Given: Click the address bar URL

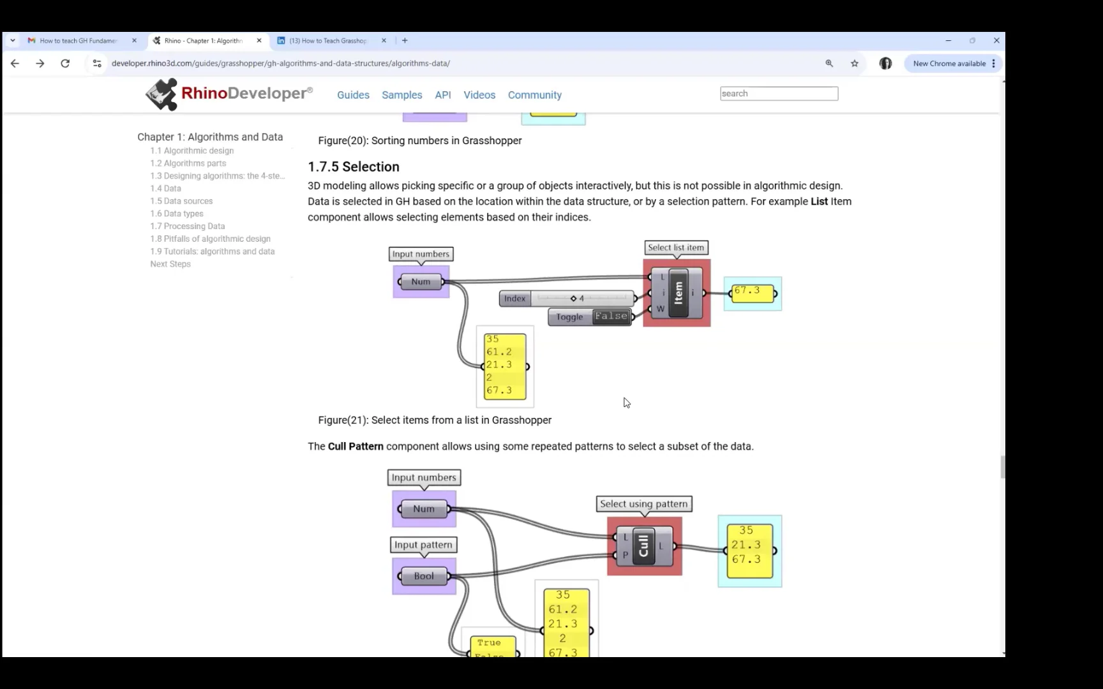Looking at the screenshot, I should coord(281,63).
